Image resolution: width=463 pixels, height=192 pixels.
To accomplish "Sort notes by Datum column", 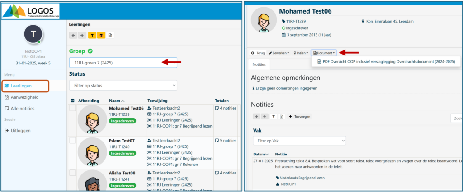I will point(261,154).
